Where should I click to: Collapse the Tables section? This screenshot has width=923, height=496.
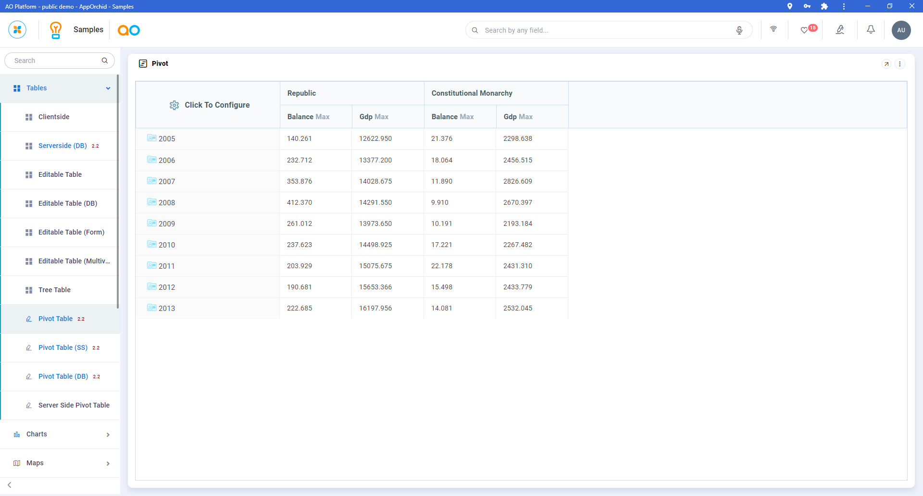[x=108, y=88]
